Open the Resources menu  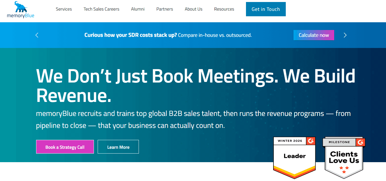pyautogui.click(x=224, y=9)
